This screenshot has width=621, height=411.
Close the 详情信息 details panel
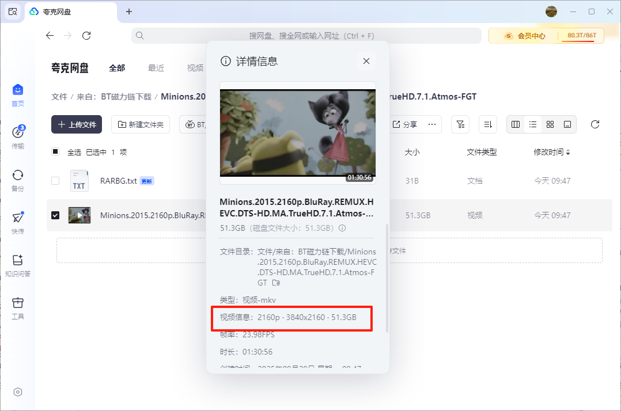click(x=366, y=61)
